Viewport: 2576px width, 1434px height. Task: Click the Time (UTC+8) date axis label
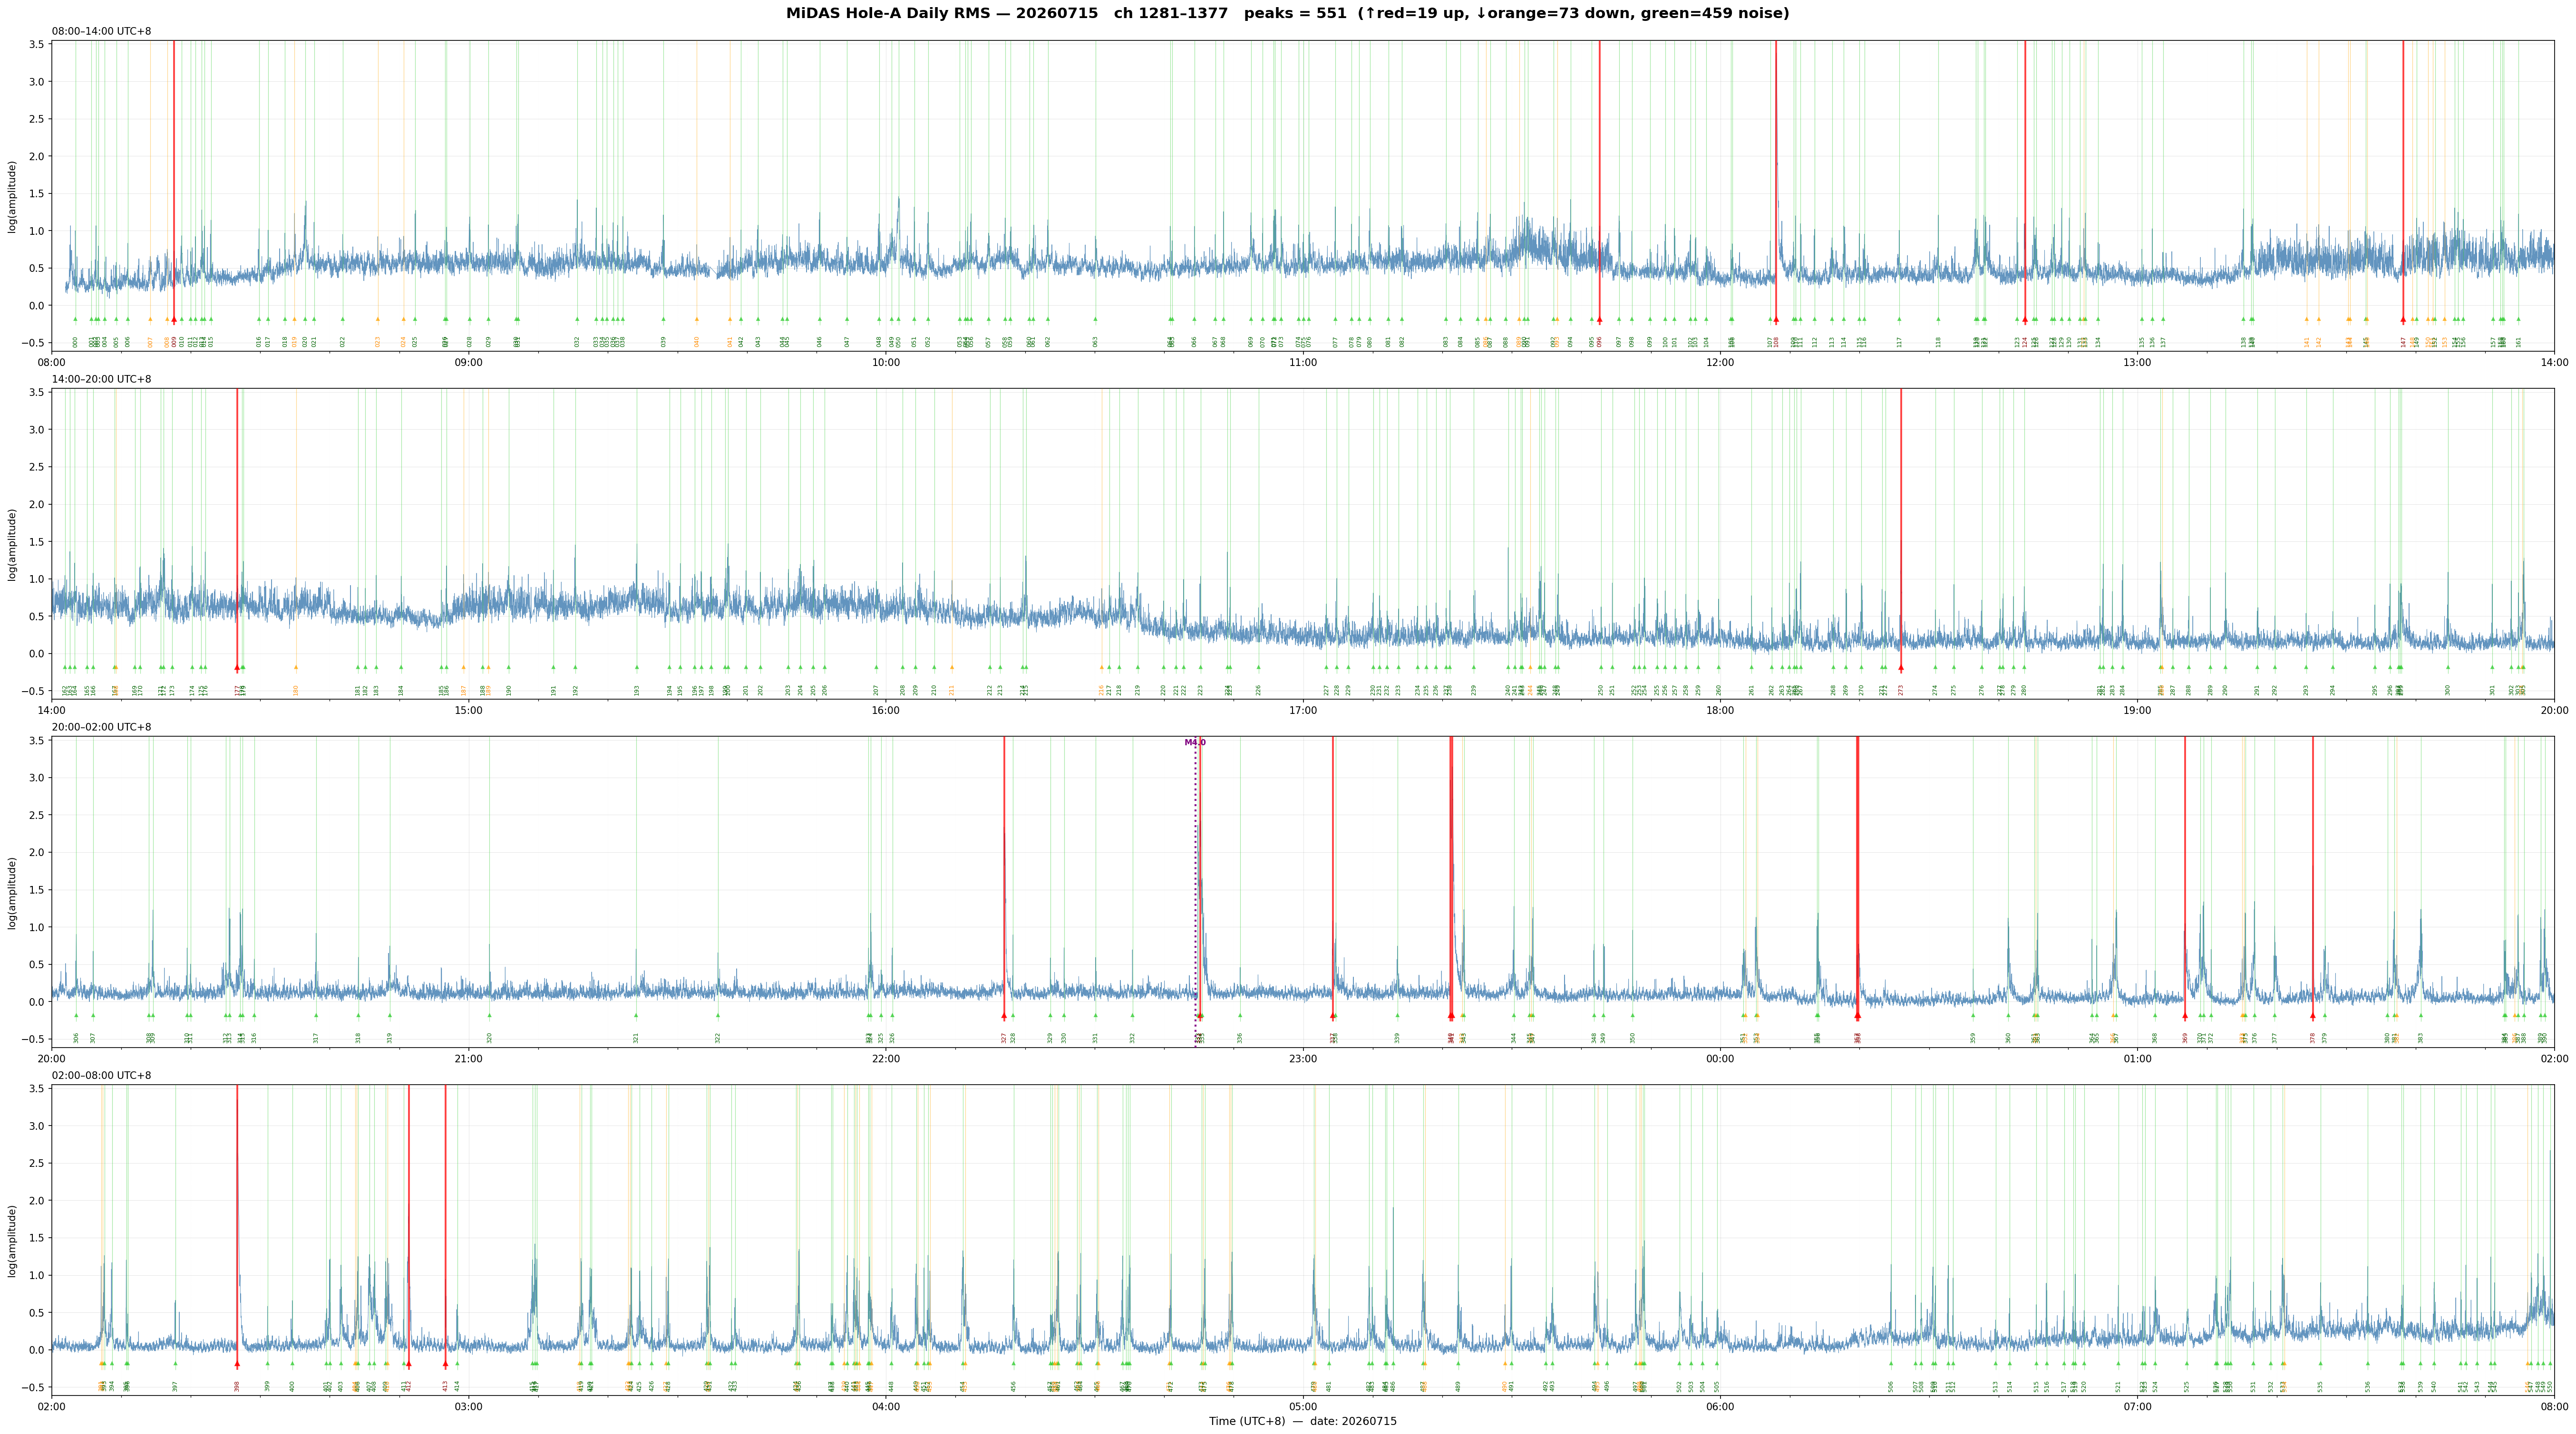pos(1303,1421)
